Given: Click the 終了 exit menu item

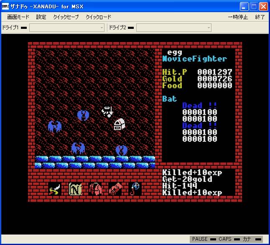Looking at the screenshot, I should 260,17.
